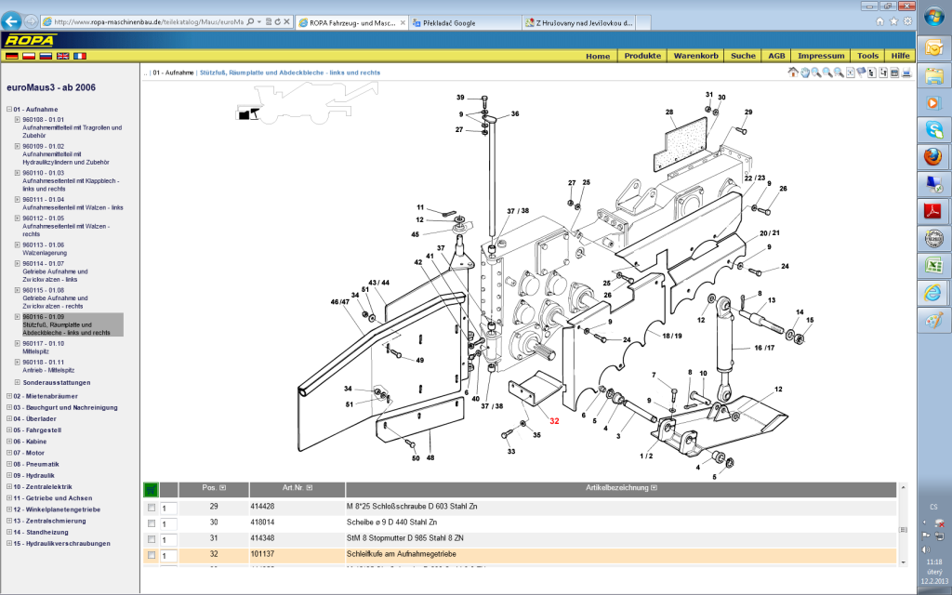Click the 01 - Aufnahme breadcrumb link
The width and height of the screenshot is (952, 595).
coord(173,73)
